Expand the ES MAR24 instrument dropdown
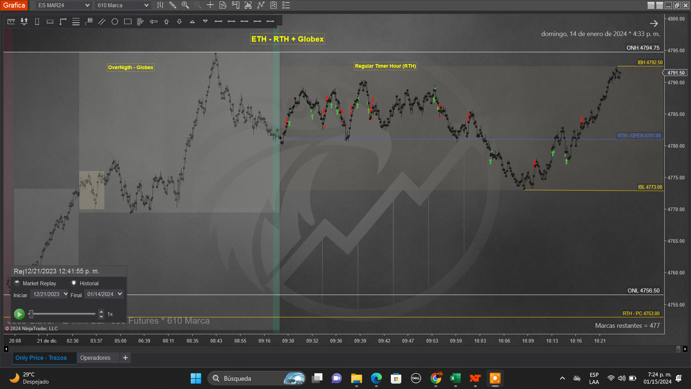 click(x=87, y=5)
